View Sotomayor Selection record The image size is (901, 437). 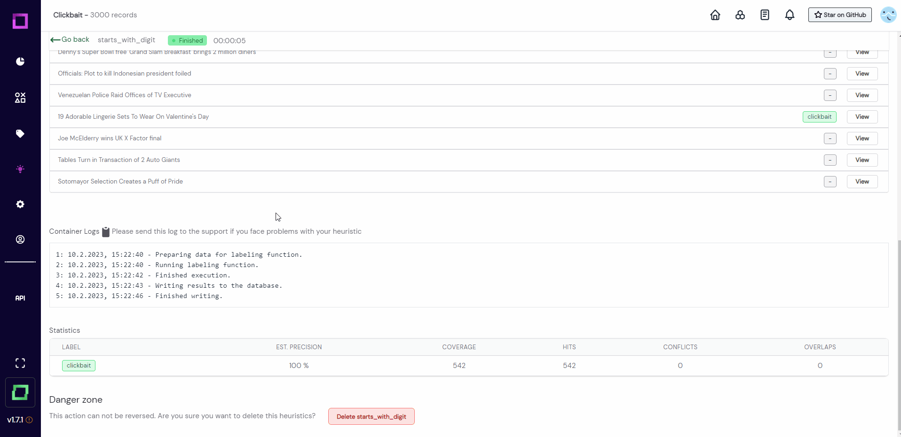tap(862, 182)
